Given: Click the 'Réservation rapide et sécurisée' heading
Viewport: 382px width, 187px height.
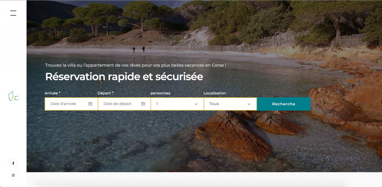Looking at the screenshot, I should [x=124, y=77].
